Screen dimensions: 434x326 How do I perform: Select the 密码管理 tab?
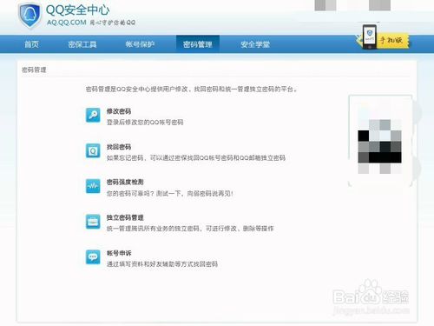coord(198,44)
